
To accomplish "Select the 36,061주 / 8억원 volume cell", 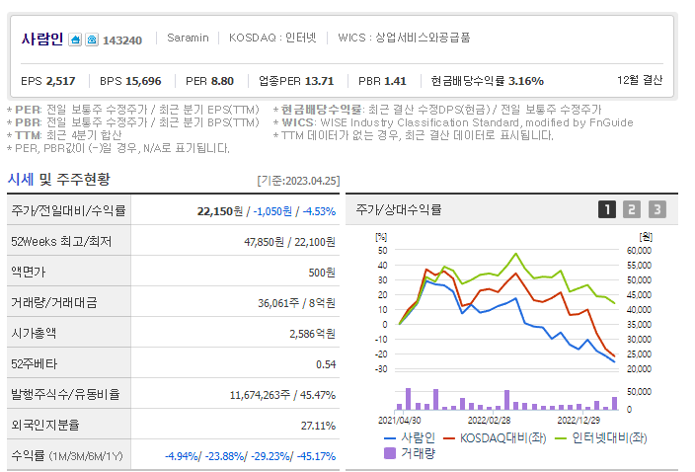I will [296, 303].
